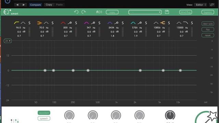Viewport: 219px width, 123px height.
Task: Toggle the A|B comparison switch
Action: pyautogui.click(x=99, y=12)
